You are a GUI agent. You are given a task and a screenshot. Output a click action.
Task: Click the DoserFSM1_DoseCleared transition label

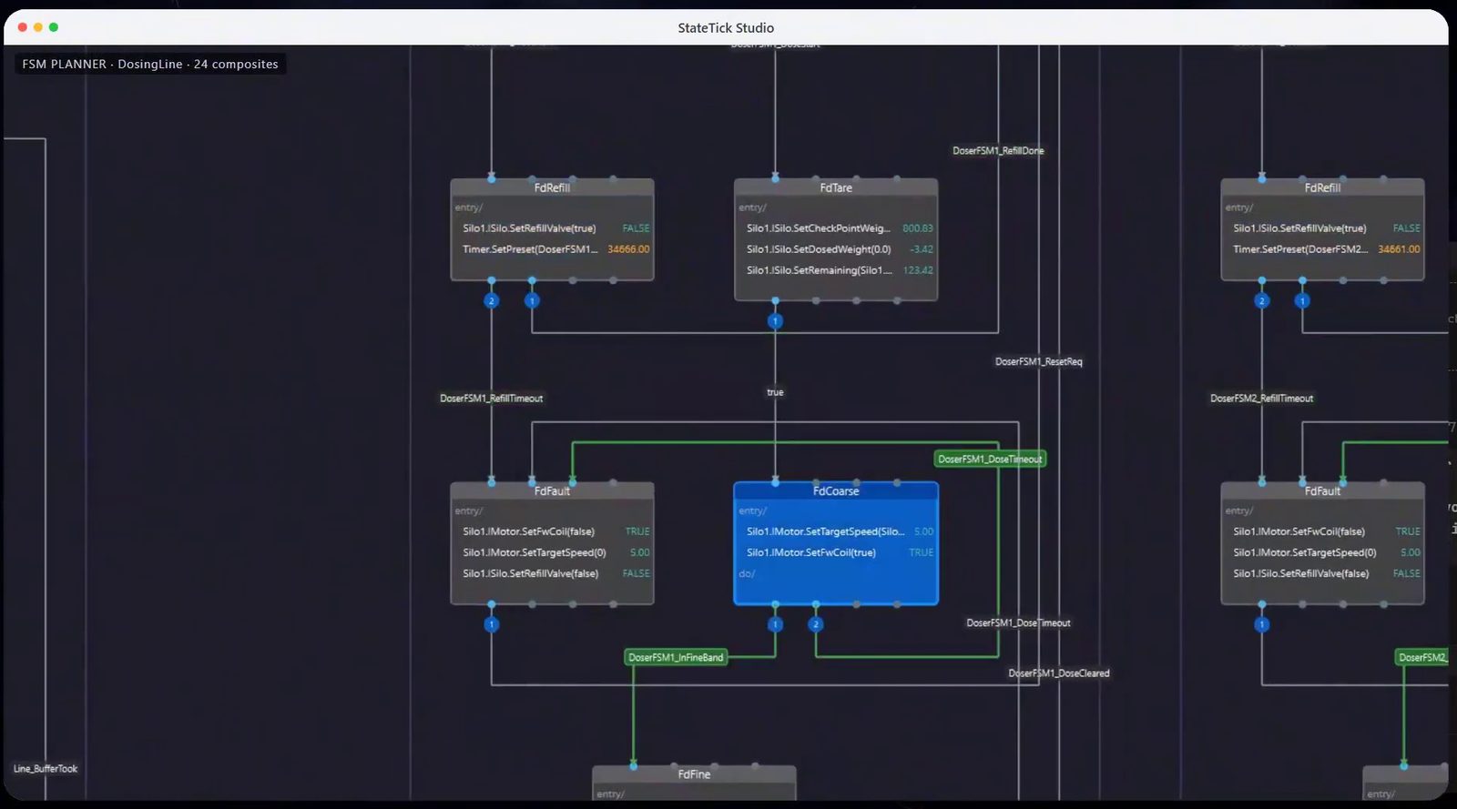click(x=1059, y=673)
